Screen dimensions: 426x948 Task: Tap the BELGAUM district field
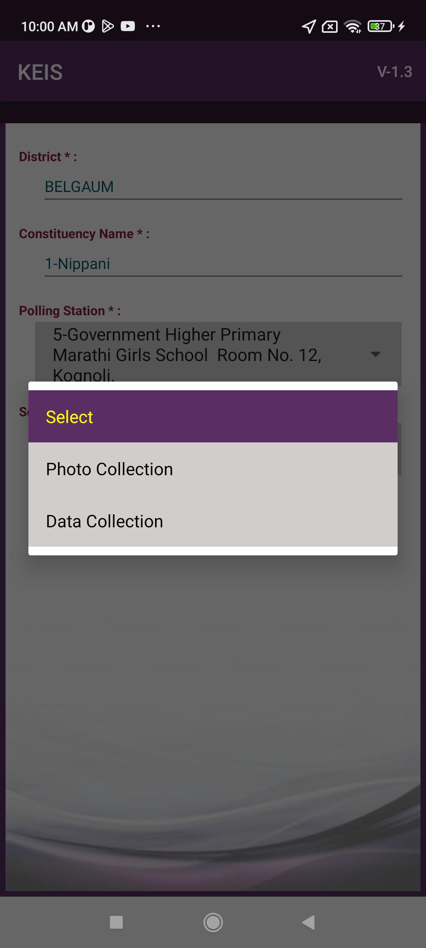coord(223,187)
